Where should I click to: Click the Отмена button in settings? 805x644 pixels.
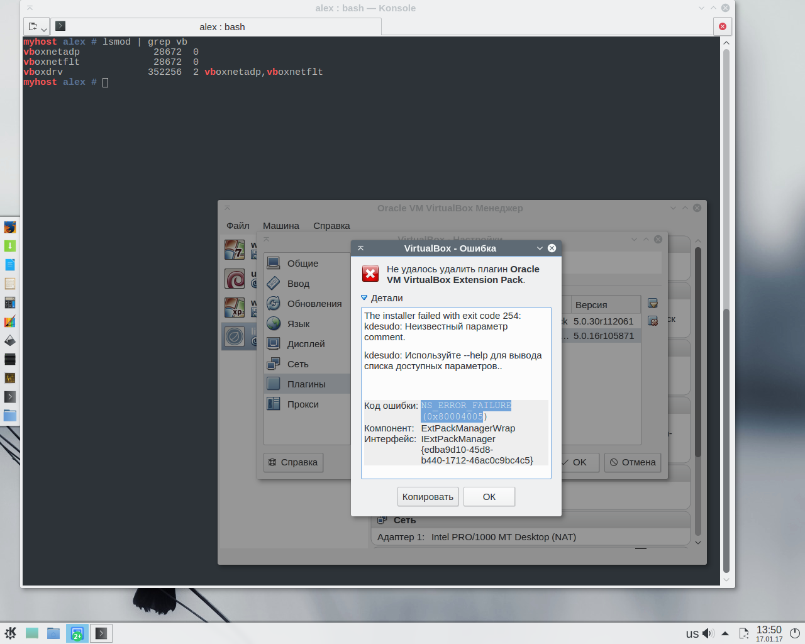click(x=633, y=462)
